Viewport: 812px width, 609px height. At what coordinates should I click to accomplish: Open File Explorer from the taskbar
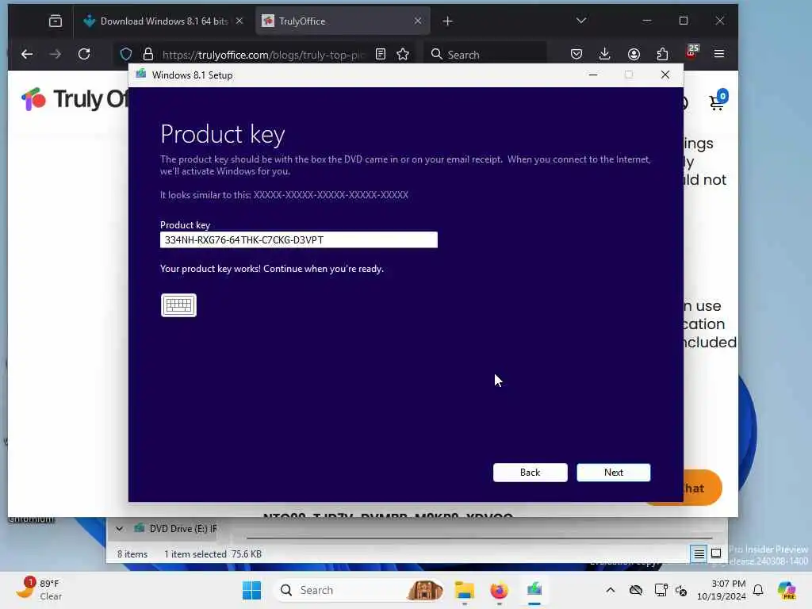pyautogui.click(x=465, y=590)
